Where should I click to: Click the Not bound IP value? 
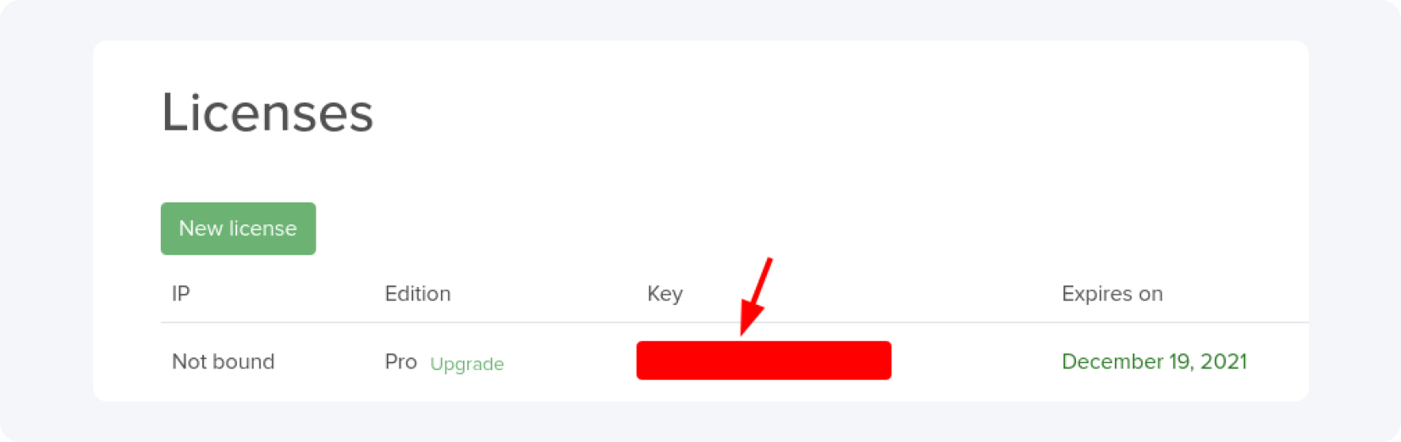point(223,362)
